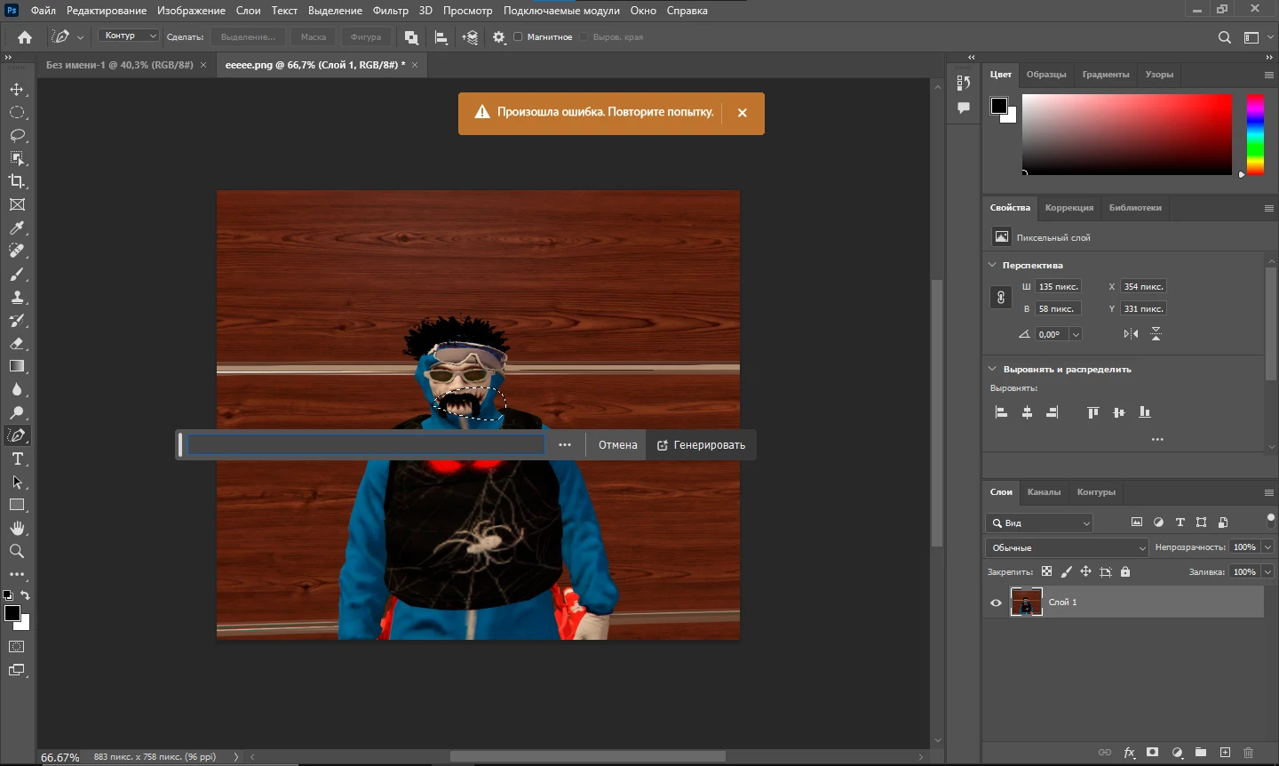Open path alignment icon in options bar
Viewport: 1279px width, 766px height.
pyautogui.click(x=441, y=37)
